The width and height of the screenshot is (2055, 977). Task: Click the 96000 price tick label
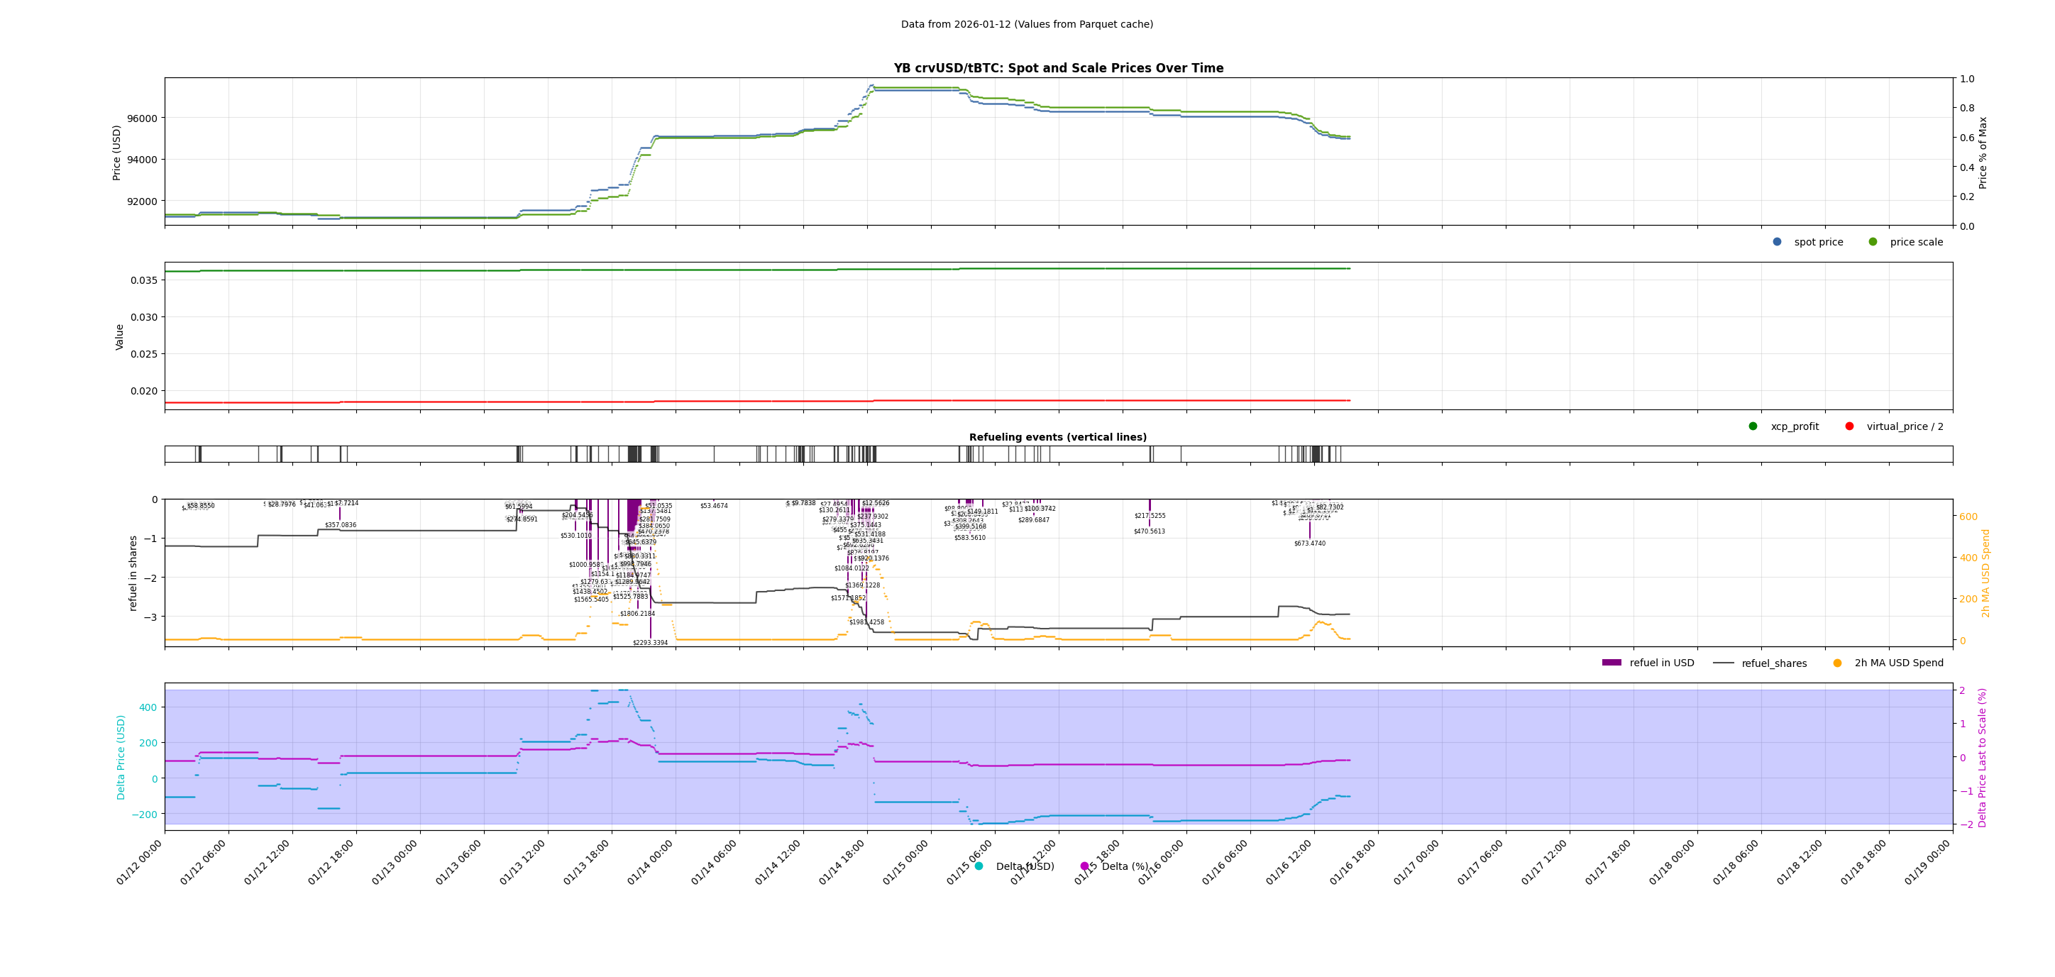[x=141, y=118]
